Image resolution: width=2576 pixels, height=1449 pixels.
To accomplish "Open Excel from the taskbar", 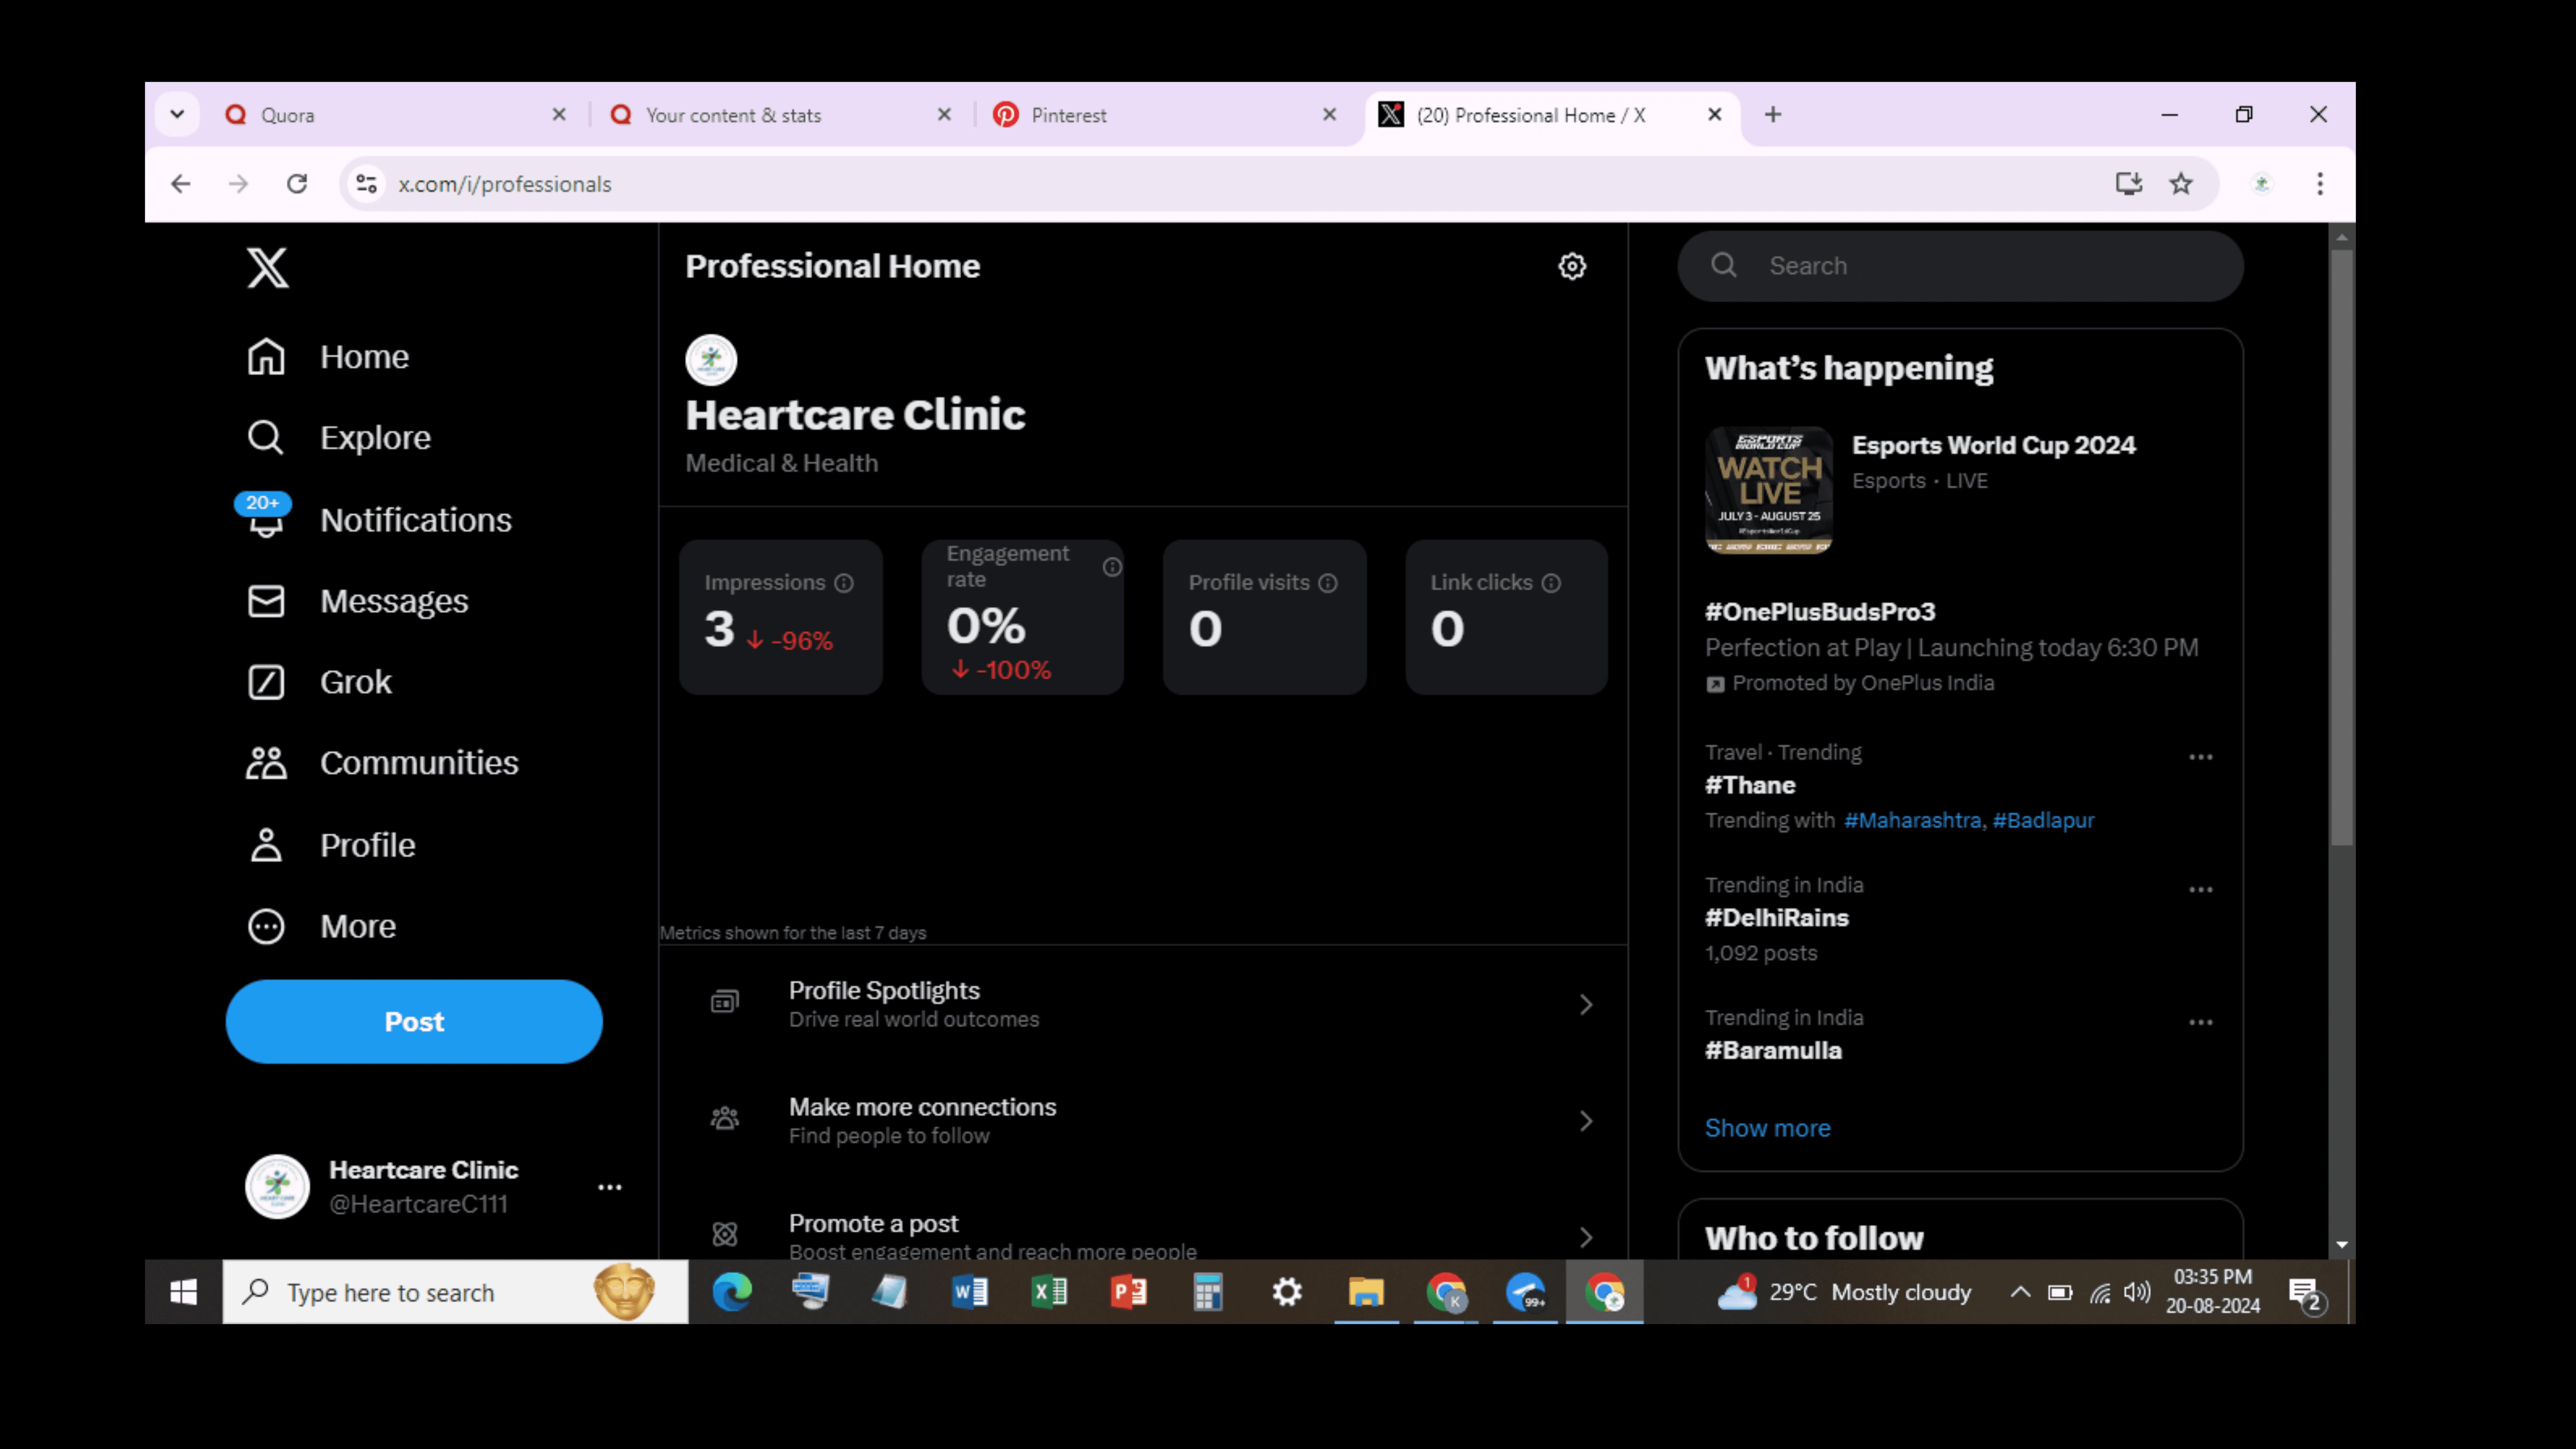I will [1049, 1292].
